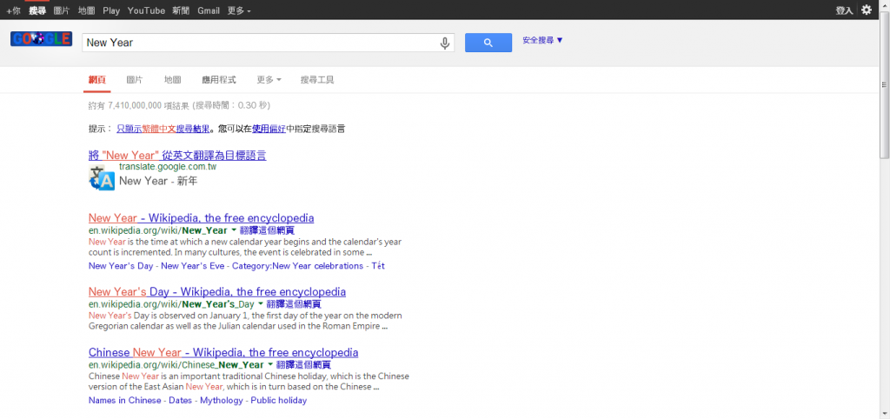Select the 網頁 tab
Viewport: 890px width, 419px height.
coord(97,80)
